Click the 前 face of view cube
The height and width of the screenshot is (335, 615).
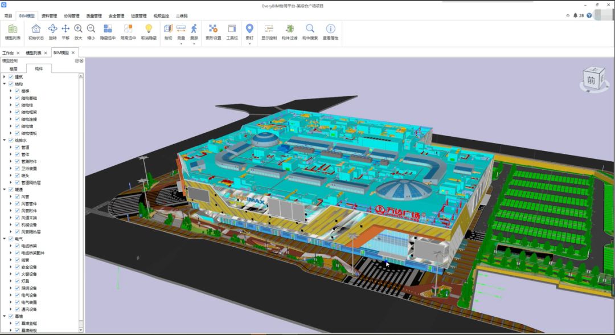coord(591,81)
